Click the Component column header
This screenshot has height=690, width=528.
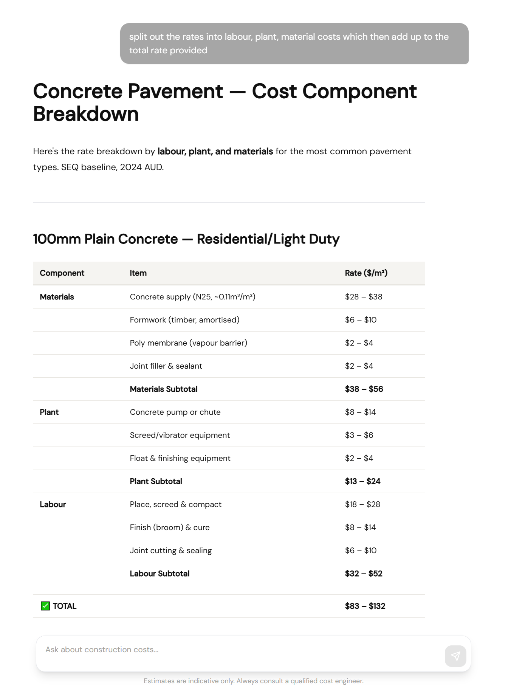tap(62, 273)
